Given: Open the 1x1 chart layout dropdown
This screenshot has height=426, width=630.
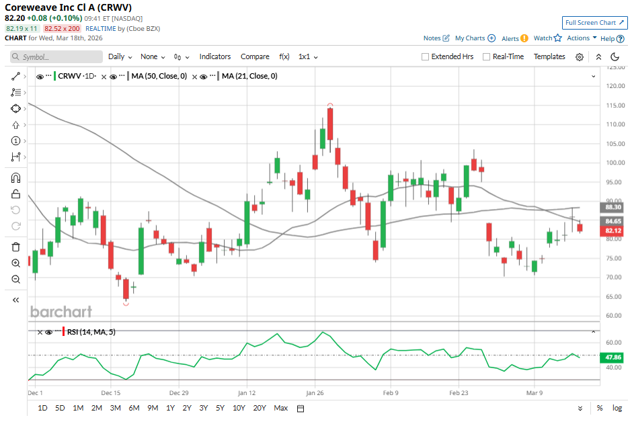Looking at the screenshot, I should click(x=308, y=57).
